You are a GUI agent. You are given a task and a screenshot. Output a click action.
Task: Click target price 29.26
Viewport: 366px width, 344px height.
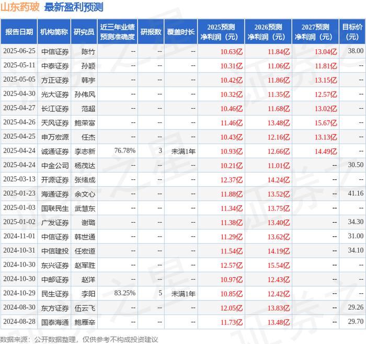(356, 307)
